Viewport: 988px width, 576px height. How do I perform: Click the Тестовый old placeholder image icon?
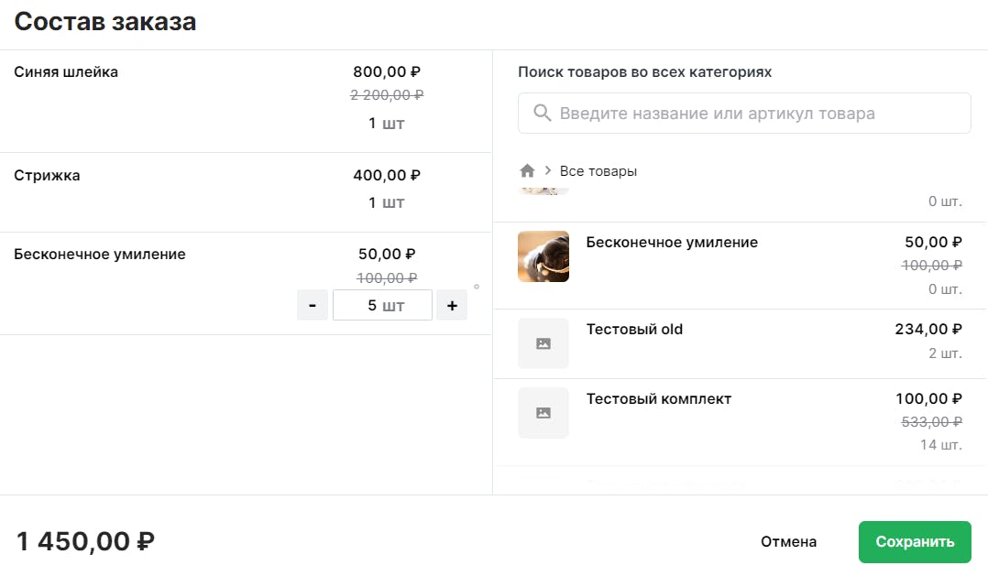coord(543,343)
